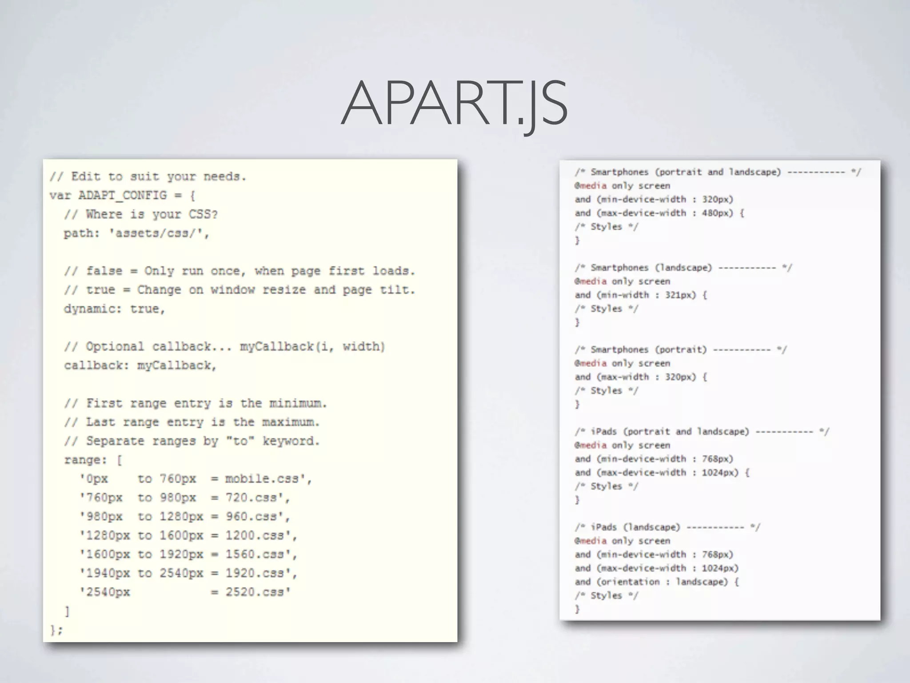Click the range entry for 960.css
Image resolution: width=910 pixels, height=683 pixels.
click(x=184, y=517)
